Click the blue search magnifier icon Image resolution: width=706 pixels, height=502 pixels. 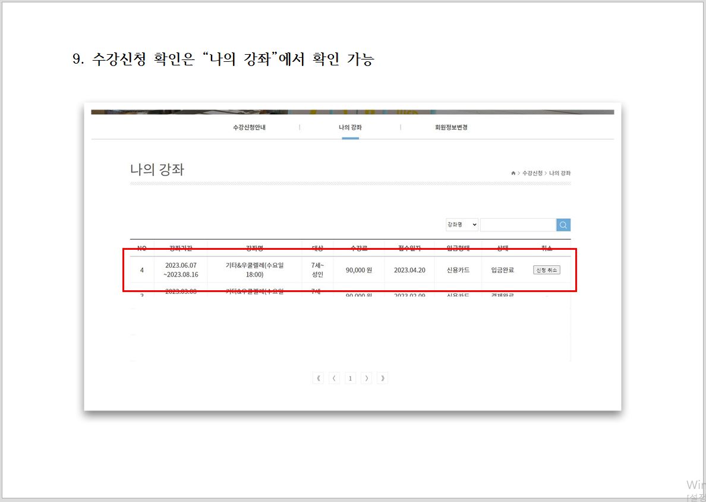[x=563, y=225]
